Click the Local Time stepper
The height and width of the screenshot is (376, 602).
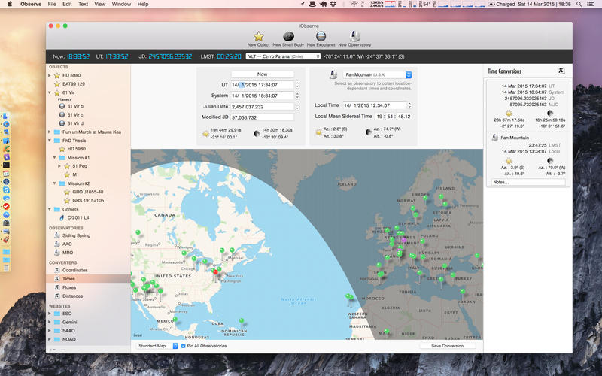[x=409, y=105]
